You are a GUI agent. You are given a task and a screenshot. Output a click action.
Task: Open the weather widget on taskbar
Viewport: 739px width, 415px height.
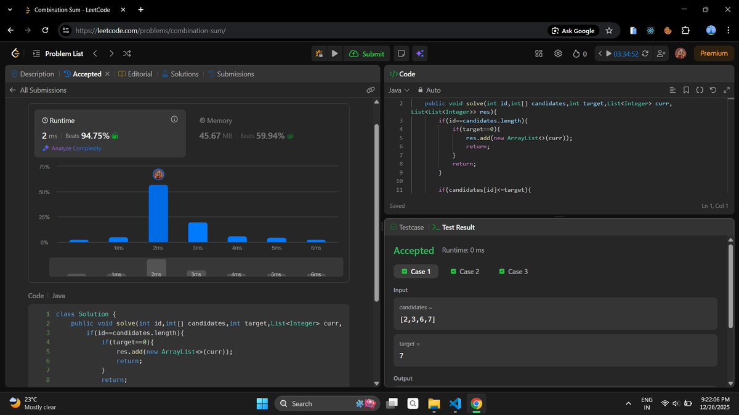click(33, 403)
